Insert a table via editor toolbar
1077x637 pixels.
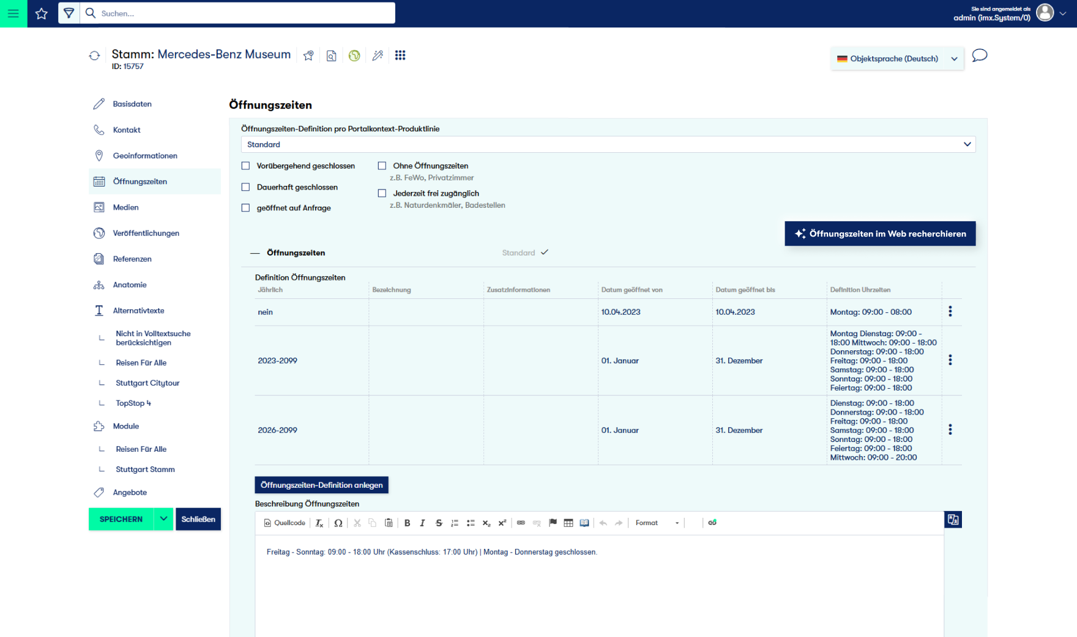click(568, 523)
